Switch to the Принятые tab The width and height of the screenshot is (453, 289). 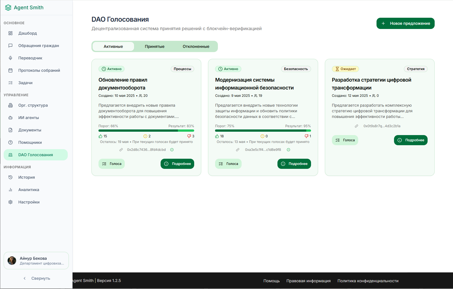(x=154, y=46)
